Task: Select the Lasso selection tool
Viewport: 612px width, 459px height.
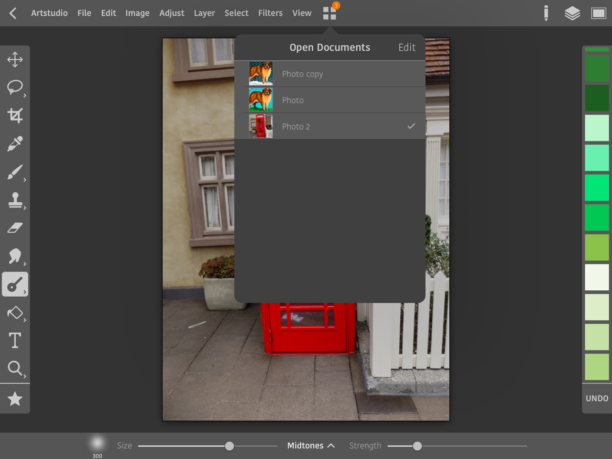Action: pos(15,87)
